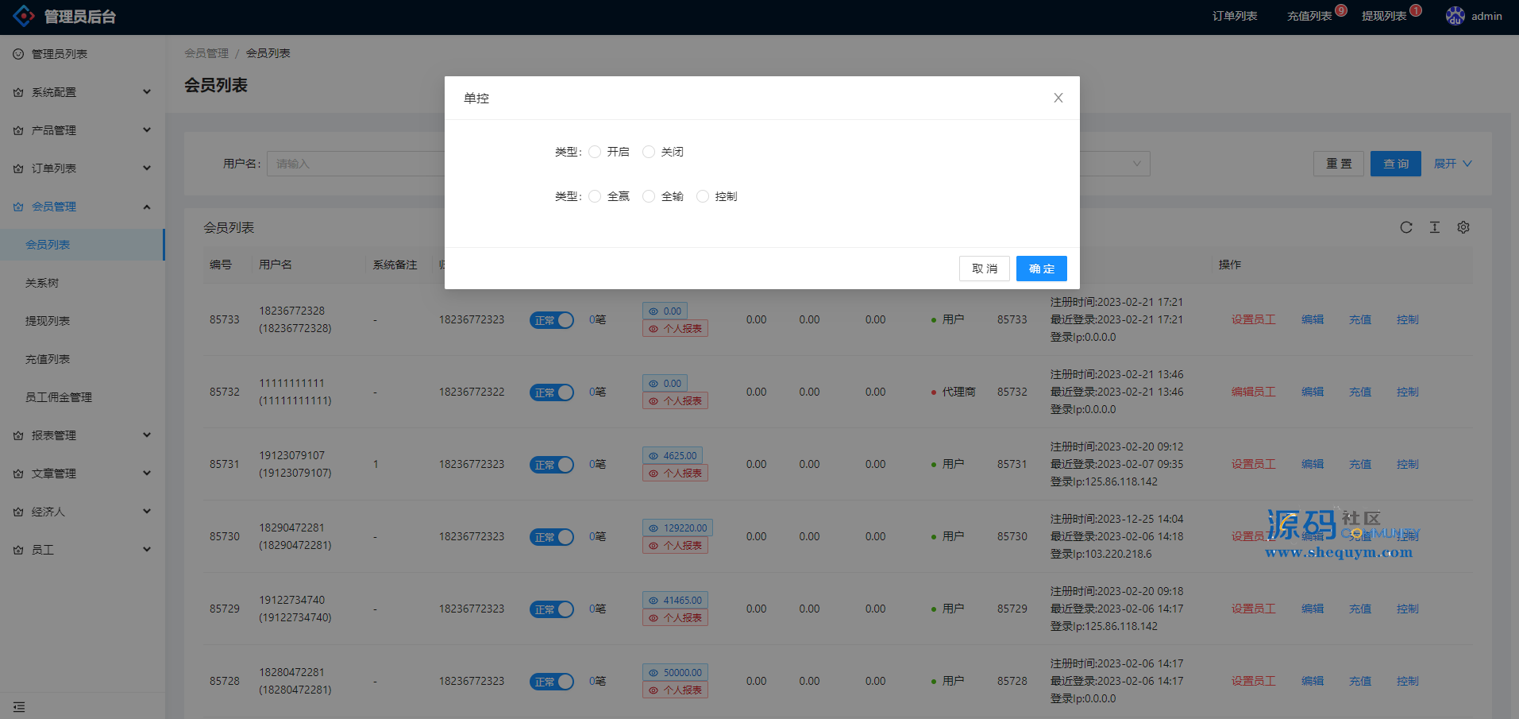This screenshot has width=1519, height=719.
Task: Click the 取消 button
Action: [985, 269]
